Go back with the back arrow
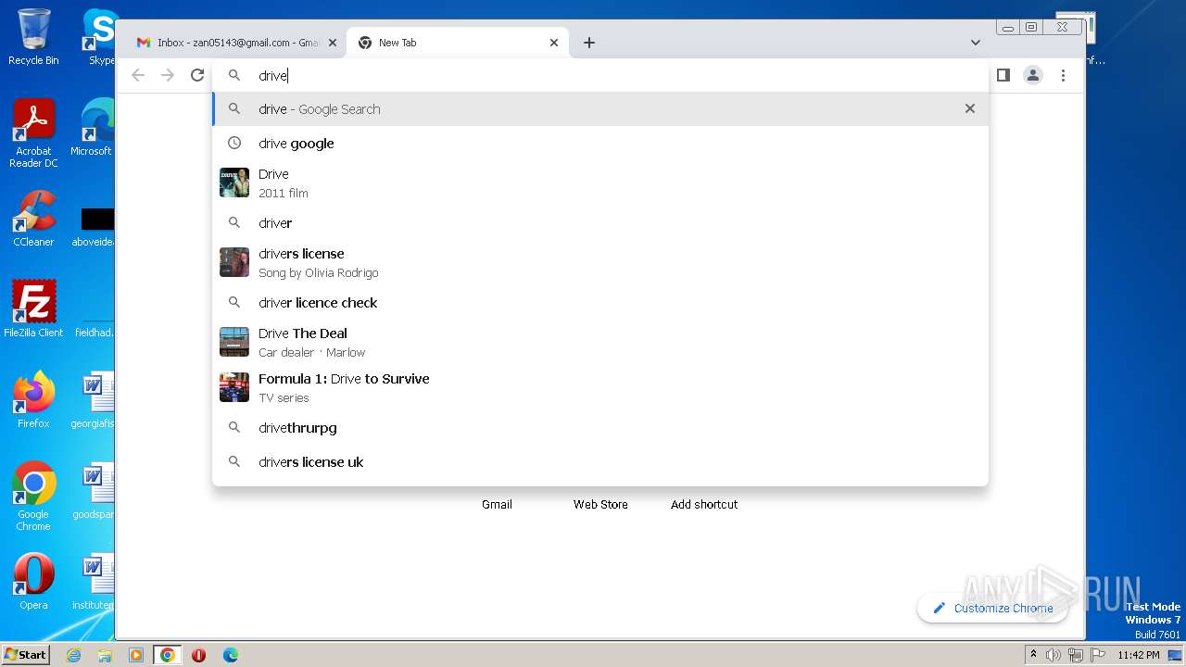Image resolution: width=1186 pixels, height=667 pixels. (138, 75)
